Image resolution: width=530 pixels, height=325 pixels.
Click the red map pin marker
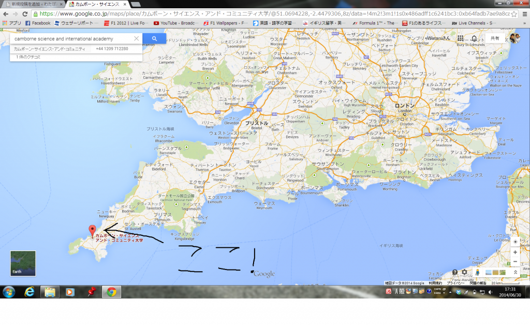(93, 230)
